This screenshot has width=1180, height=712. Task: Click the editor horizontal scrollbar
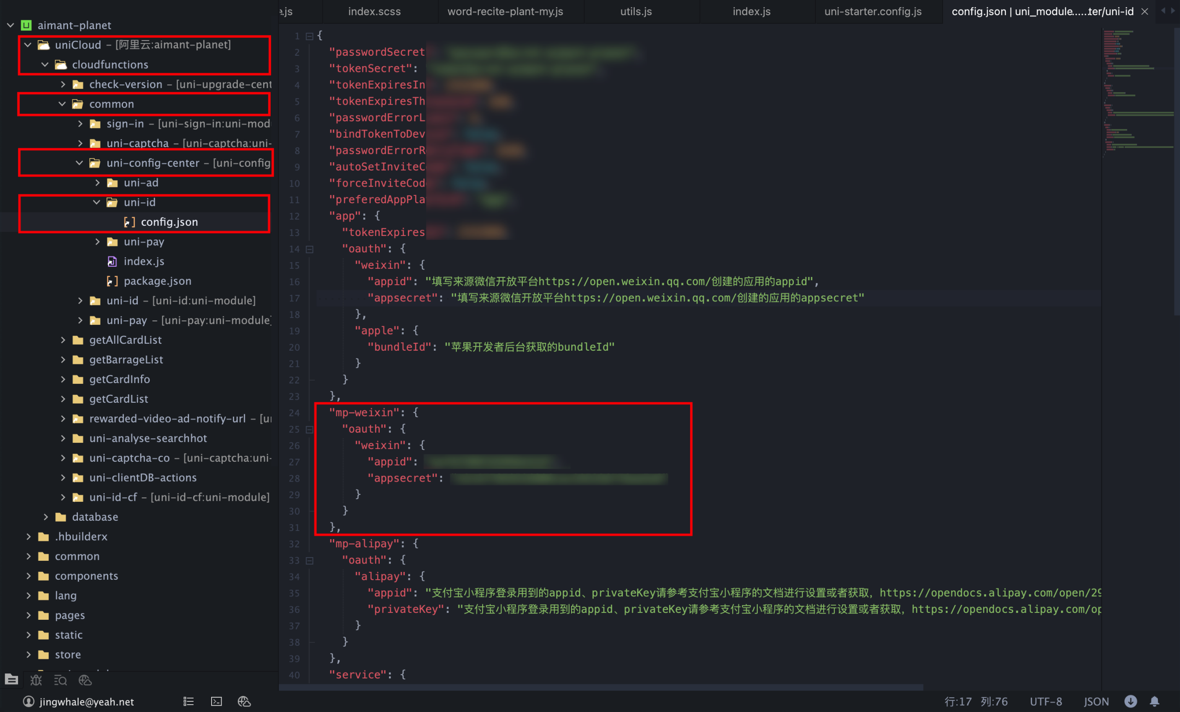pos(601,687)
